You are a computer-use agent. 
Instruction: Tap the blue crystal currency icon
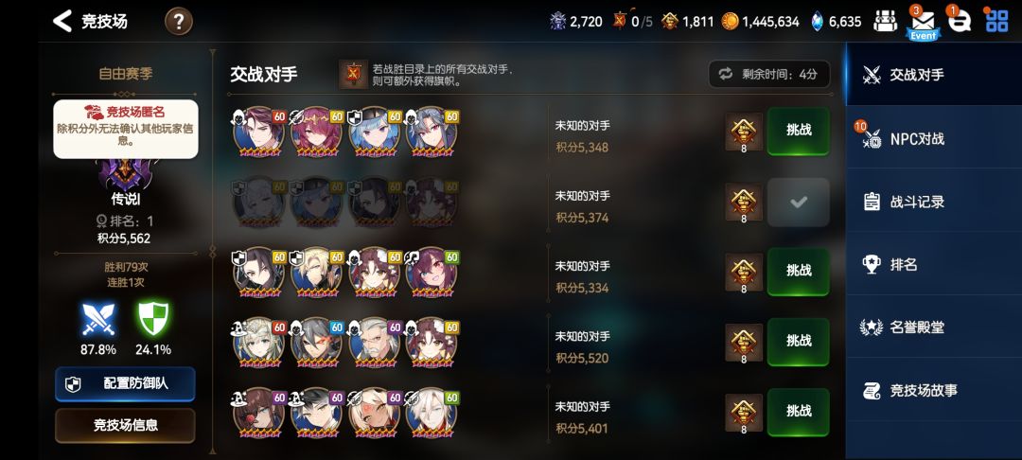(x=818, y=22)
